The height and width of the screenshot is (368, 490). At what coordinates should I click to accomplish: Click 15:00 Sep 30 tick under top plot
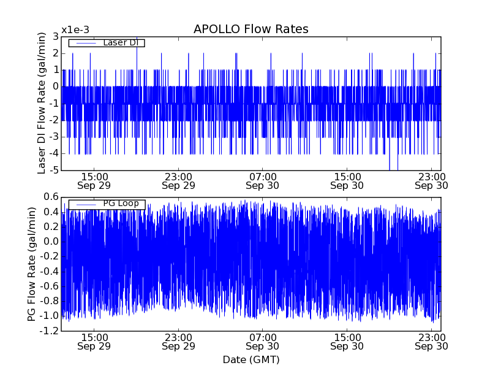(x=347, y=180)
